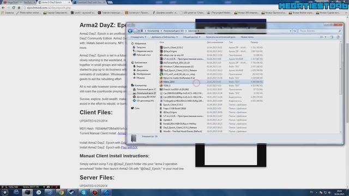Click the volume icon in system tray
The height and width of the screenshot is (196, 349).
point(329,192)
